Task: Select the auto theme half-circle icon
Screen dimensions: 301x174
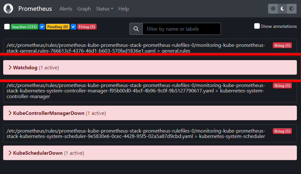Action: (x=292, y=9)
